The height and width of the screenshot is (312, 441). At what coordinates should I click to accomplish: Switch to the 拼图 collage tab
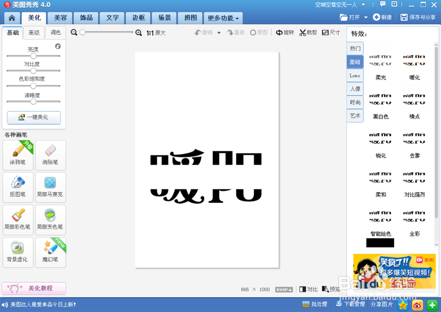point(191,18)
